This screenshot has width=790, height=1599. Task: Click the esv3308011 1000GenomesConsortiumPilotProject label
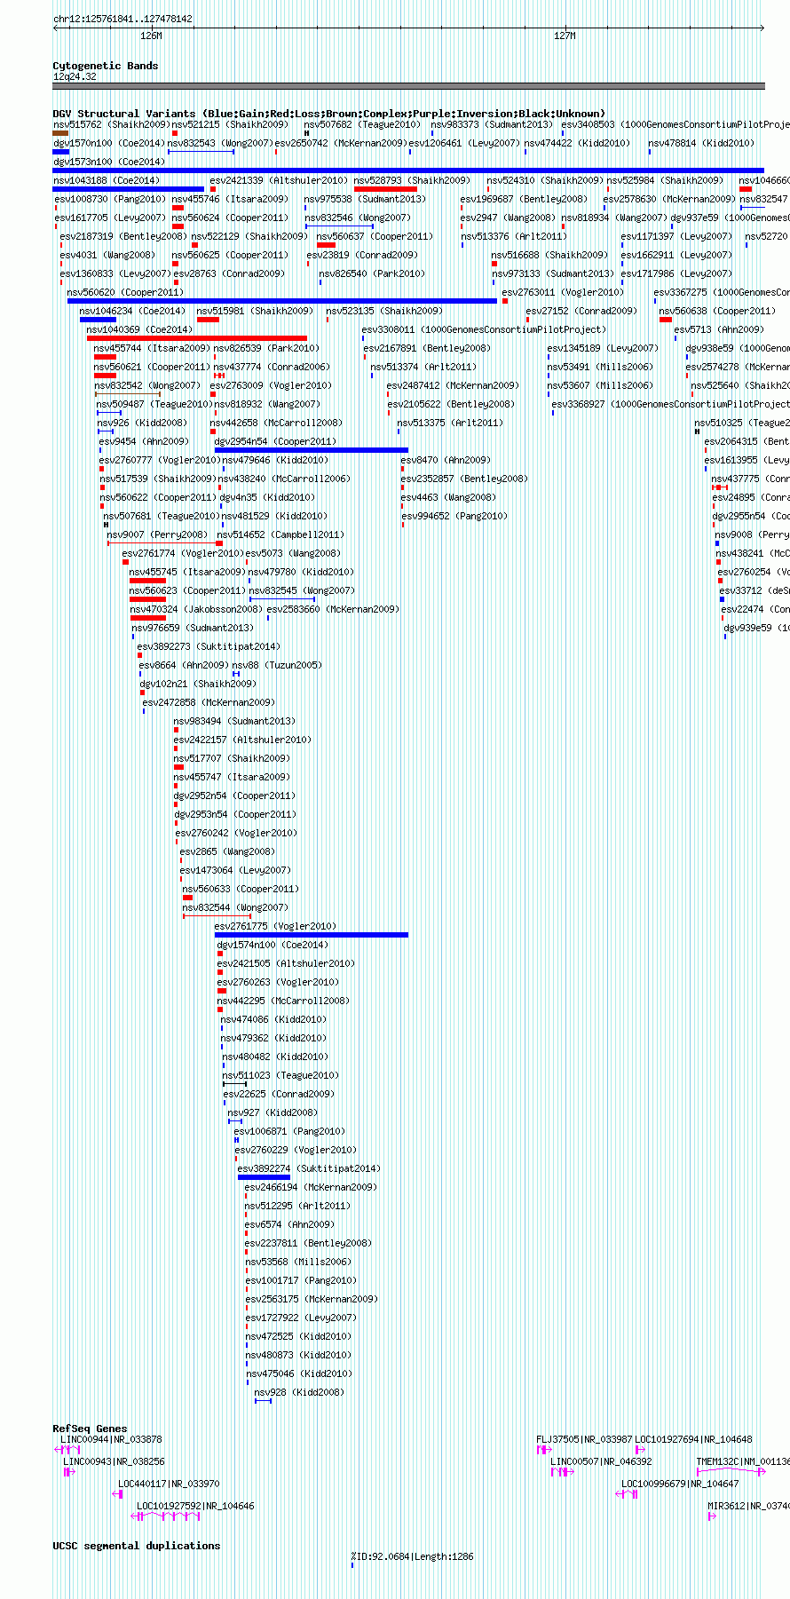[x=484, y=329]
